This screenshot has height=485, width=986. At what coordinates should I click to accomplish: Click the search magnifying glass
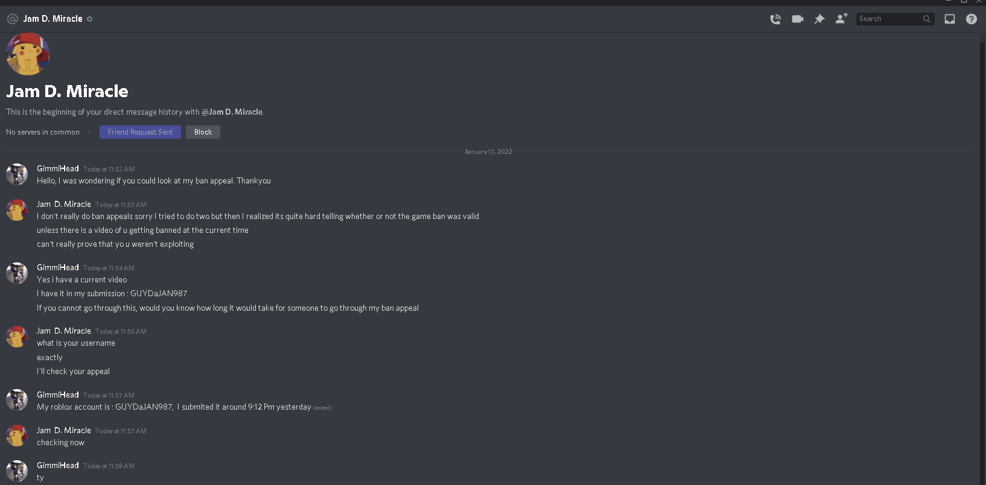pyautogui.click(x=927, y=19)
